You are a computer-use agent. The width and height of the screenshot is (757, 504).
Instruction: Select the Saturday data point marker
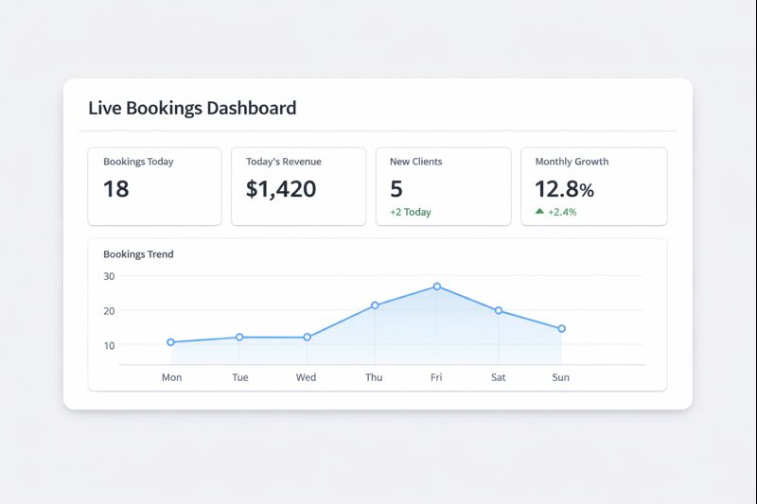click(x=499, y=310)
